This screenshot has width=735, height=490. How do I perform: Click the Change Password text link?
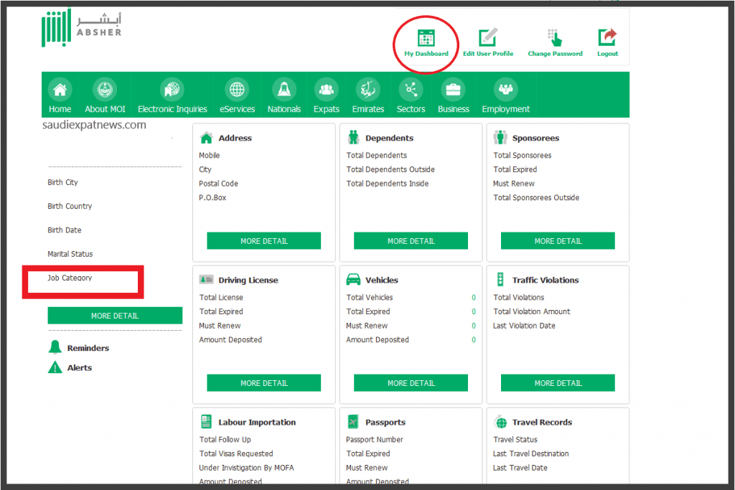pyautogui.click(x=555, y=54)
